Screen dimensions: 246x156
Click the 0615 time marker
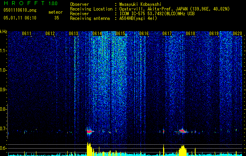(120, 34)
